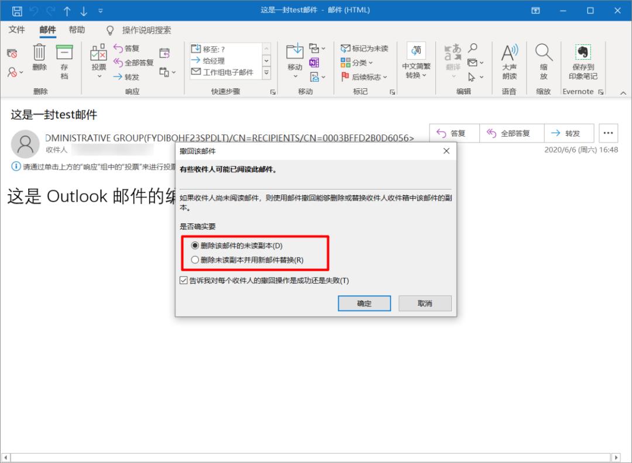Click the save icon in title bar
Screen dimensions: 632x463
(x=17, y=11)
